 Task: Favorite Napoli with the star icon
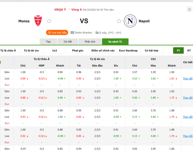[119, 21]
